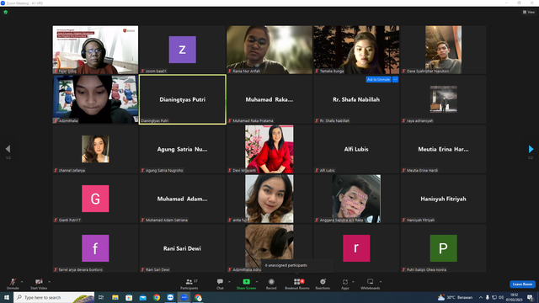
Task: Open the Participants panel
Action: (189, 284)
